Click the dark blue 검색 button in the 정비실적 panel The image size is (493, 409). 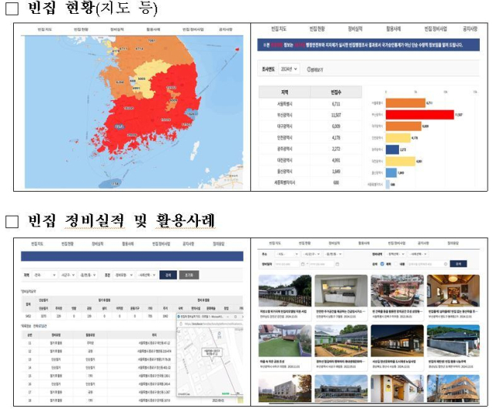click(168, 275)
